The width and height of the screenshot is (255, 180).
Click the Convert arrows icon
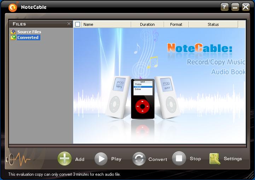tap(139, 159)
